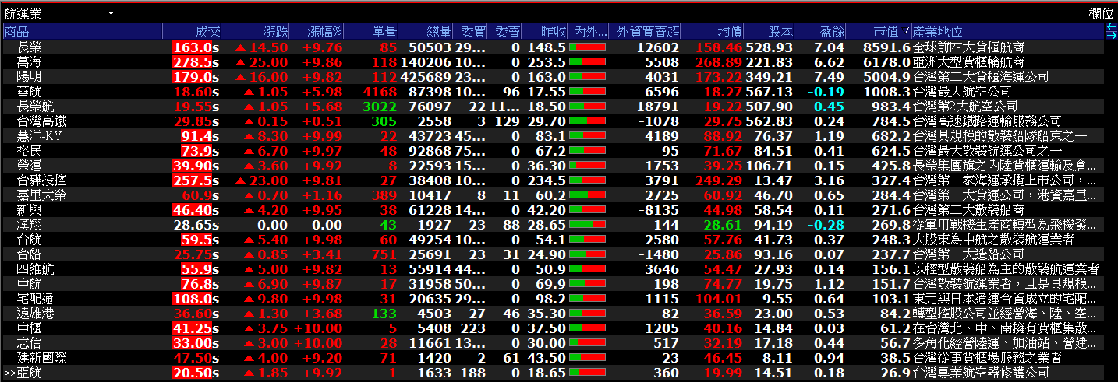Click the 總量 column header

439,32
